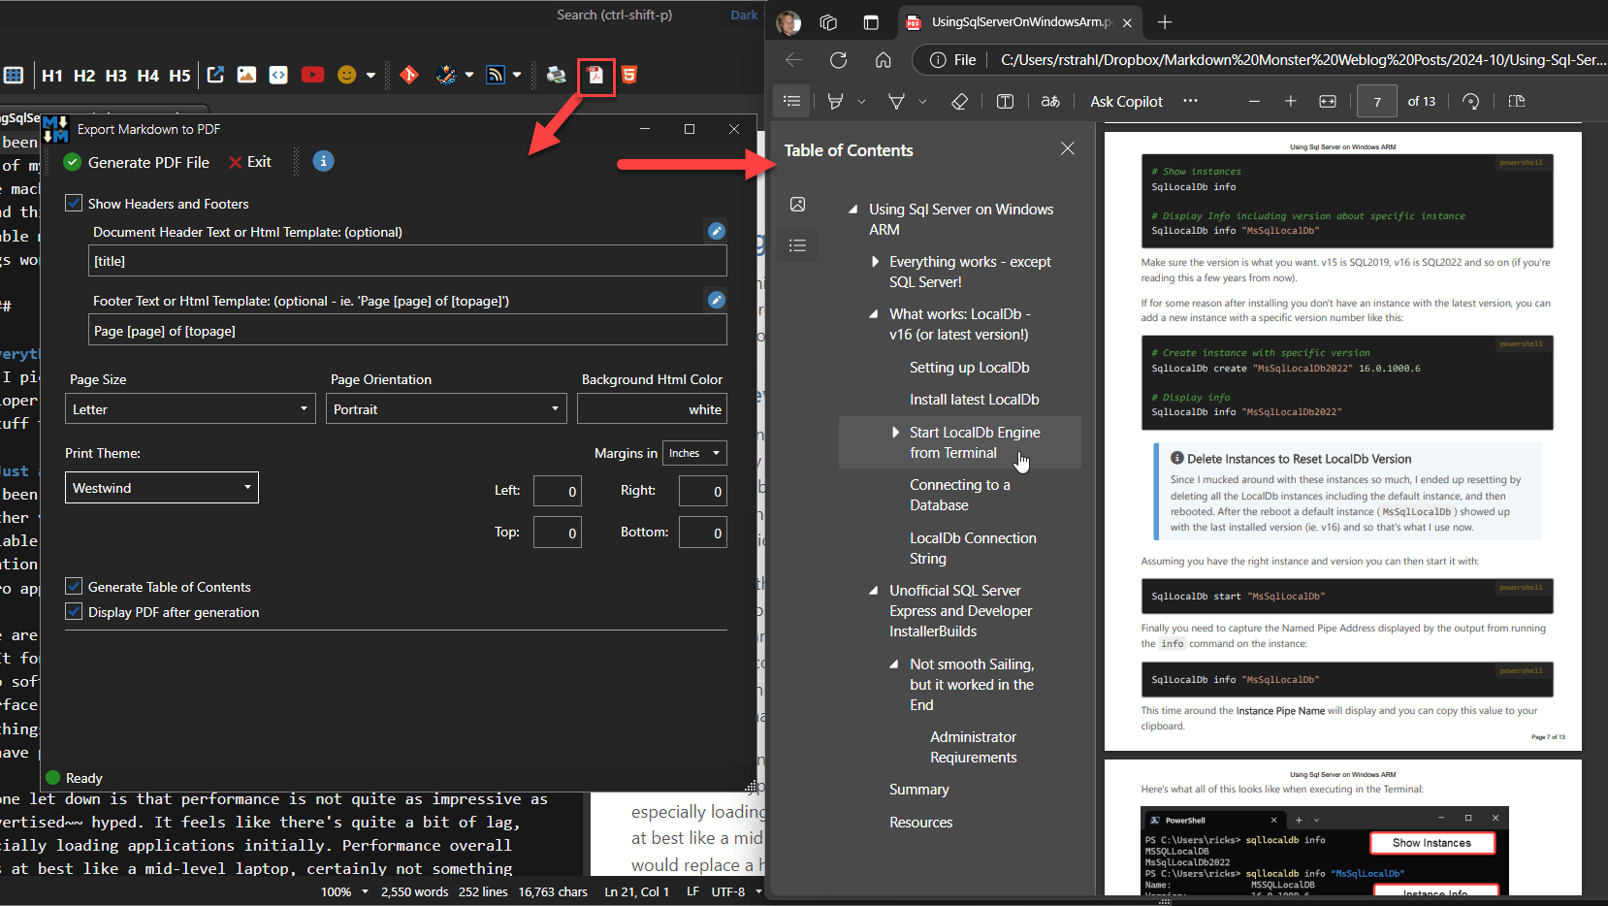This screenshot has height=906, width=1608.
Task: Open the browser workspaces icon
Action: 828,22
